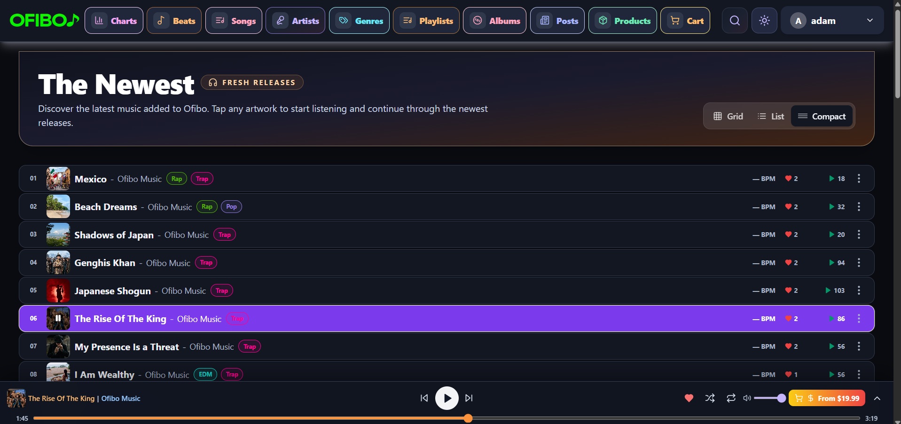Image resolution: width=901 pixels, height=424 pixels.
Task: Toggle favorite heart in the player bar
Action: pos(689,398)
